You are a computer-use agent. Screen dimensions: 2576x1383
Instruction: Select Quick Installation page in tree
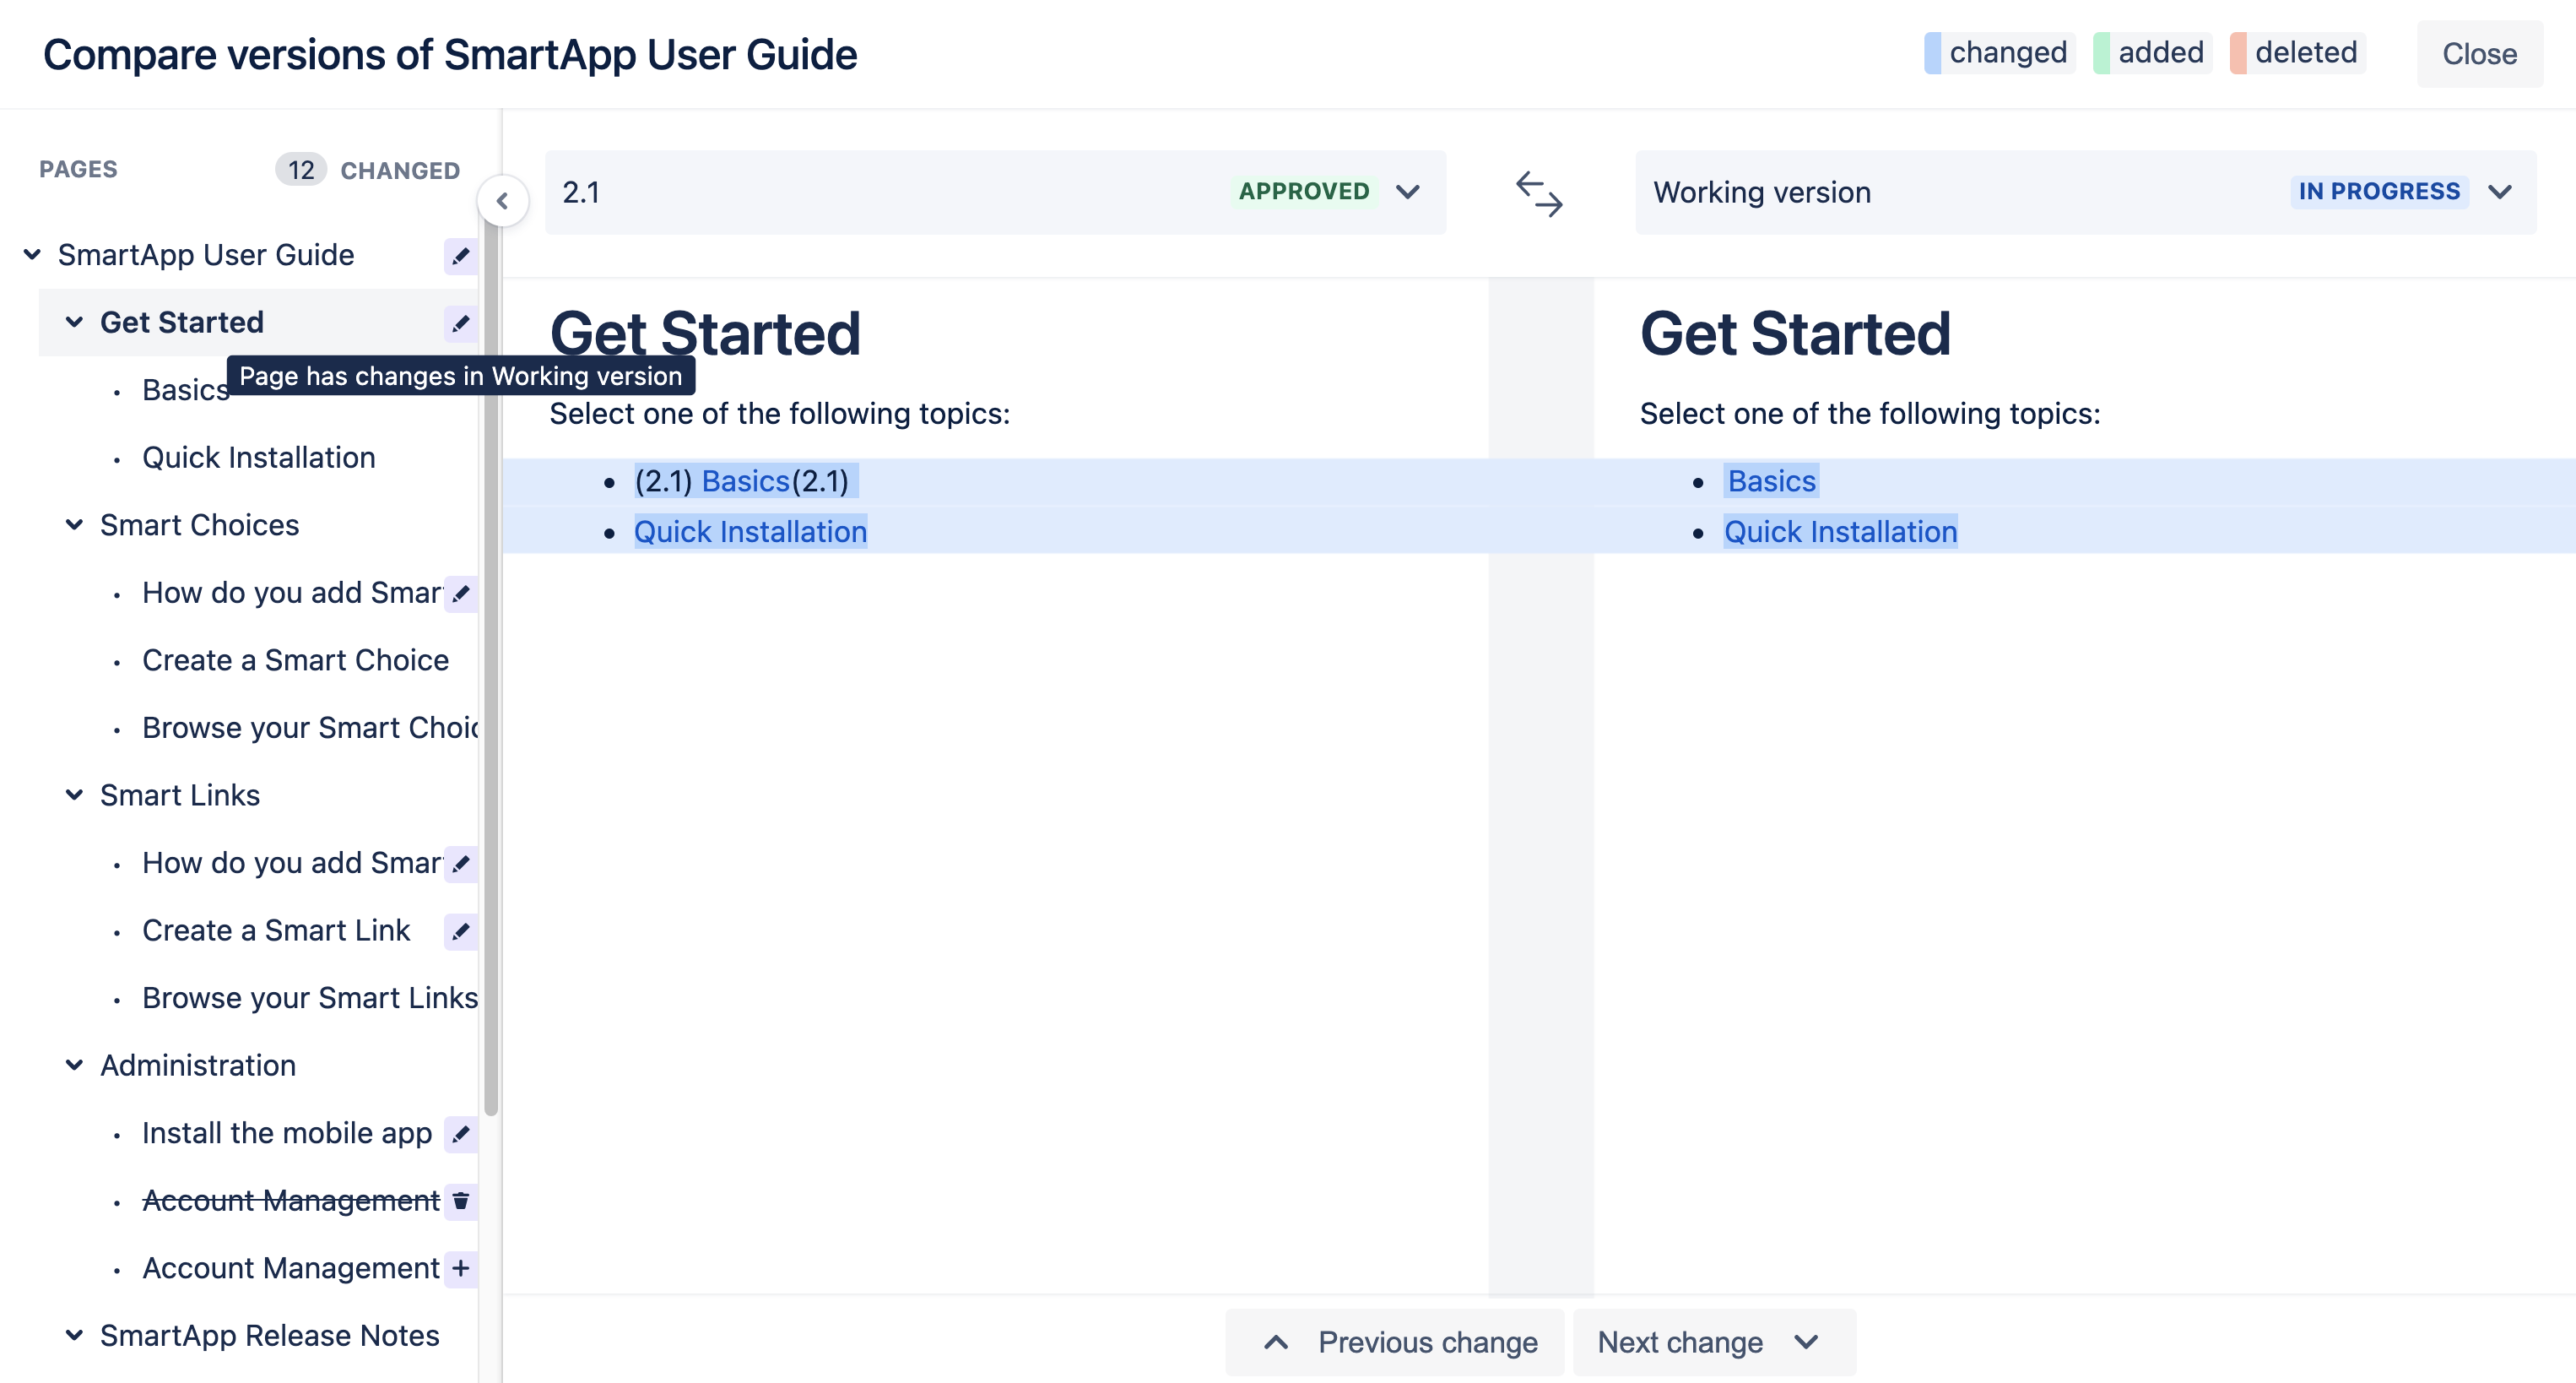(x=258, y=458)
